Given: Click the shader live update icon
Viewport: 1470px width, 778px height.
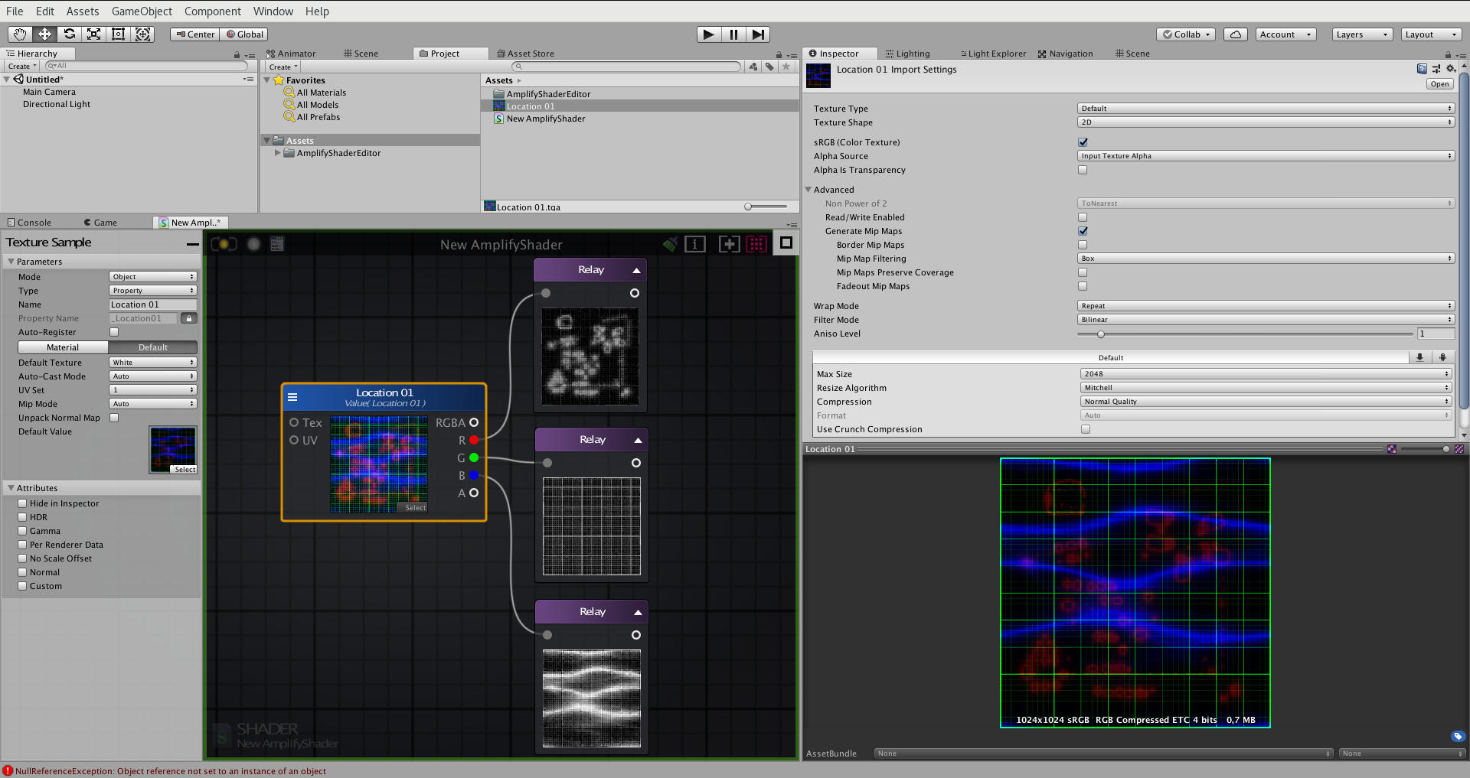Looking at the screenshot, I should pos(224,244).
